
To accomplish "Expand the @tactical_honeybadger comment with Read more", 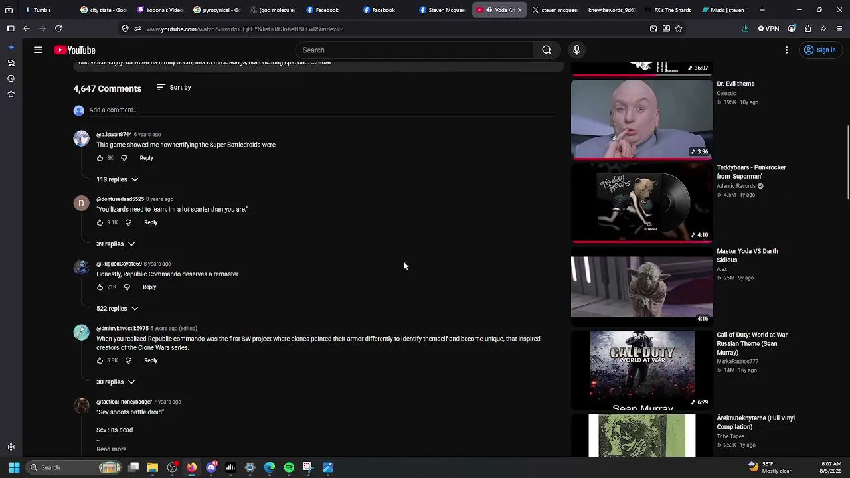I will click(111, 449).
